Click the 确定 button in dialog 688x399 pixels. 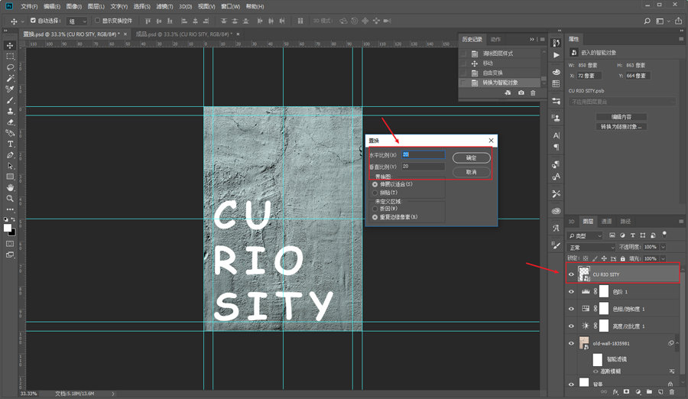click(471, 157)
